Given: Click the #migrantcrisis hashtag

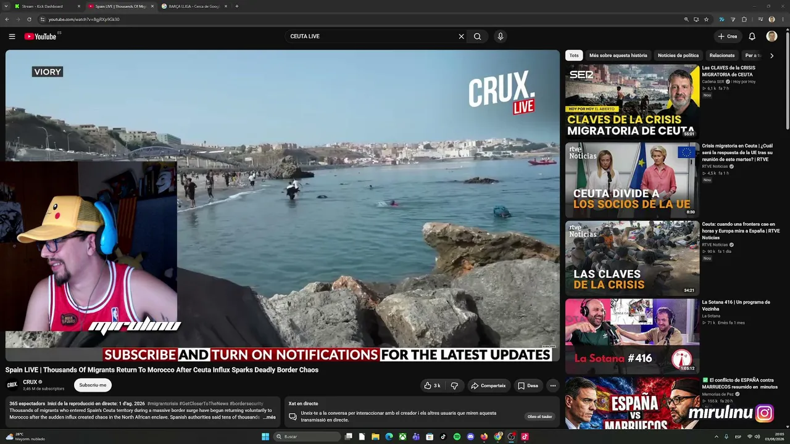Looking at the screenshot, I should 162,403.
